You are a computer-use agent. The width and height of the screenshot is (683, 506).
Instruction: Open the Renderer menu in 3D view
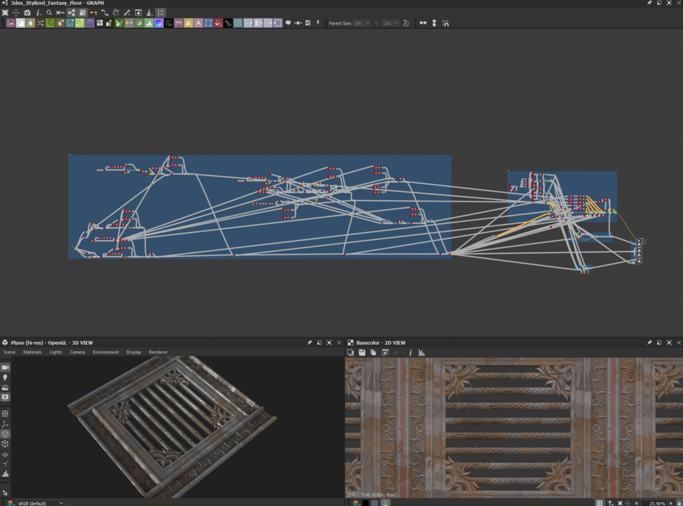(158, 352)
